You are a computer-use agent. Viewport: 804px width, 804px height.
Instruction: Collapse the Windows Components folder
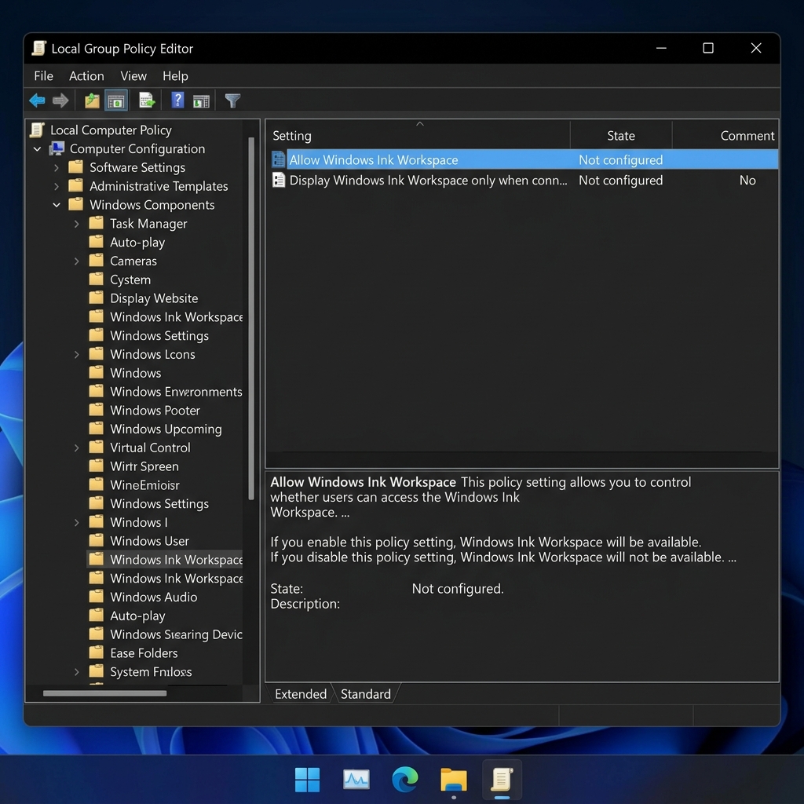pyautogui.click(x=57, y=205)
